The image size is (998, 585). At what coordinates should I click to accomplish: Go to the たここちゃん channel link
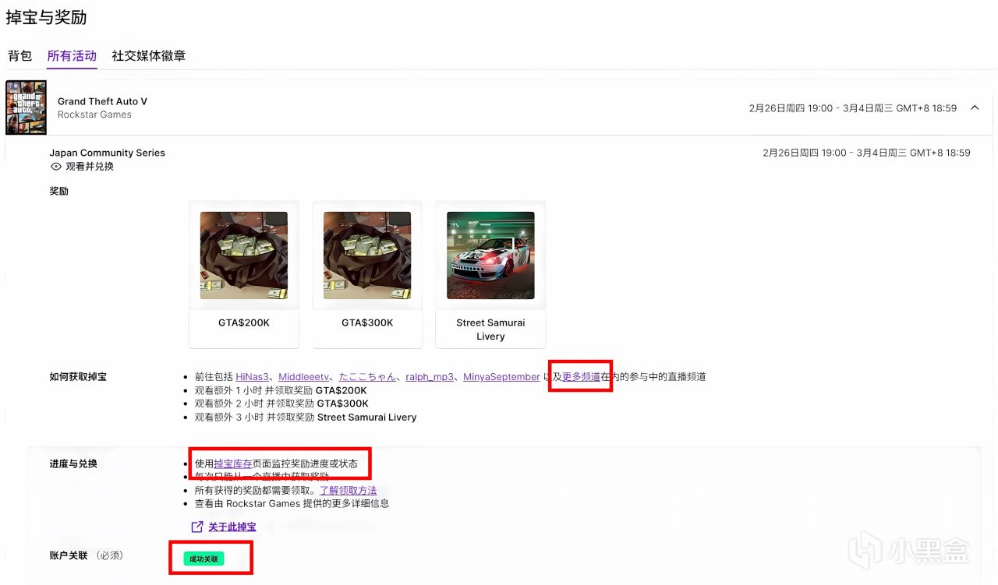coord(367,377)
